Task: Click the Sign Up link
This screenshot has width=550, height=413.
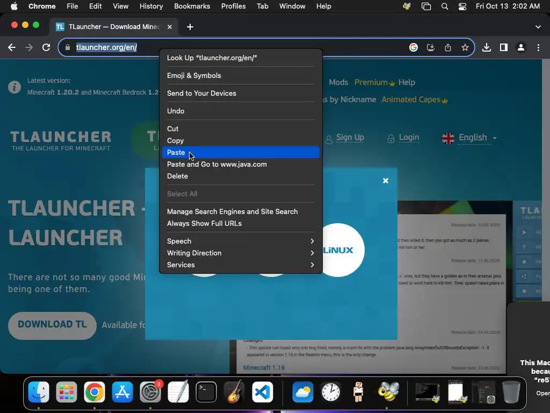Action: 350,137
